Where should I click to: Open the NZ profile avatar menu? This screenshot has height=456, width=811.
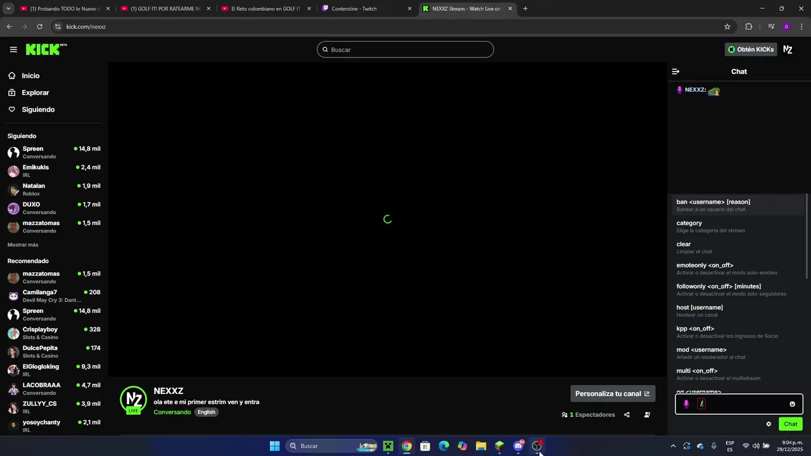[x=788, y=49]
